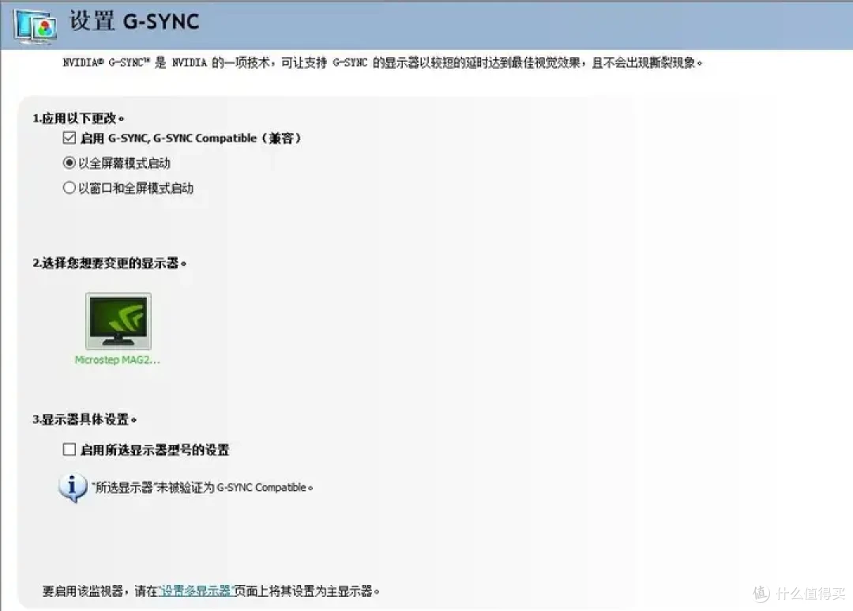The width and height of the screenshot is (853, 611).
Task: Select the Microstep MAG2 monitor icon
Action: (118, 321)
